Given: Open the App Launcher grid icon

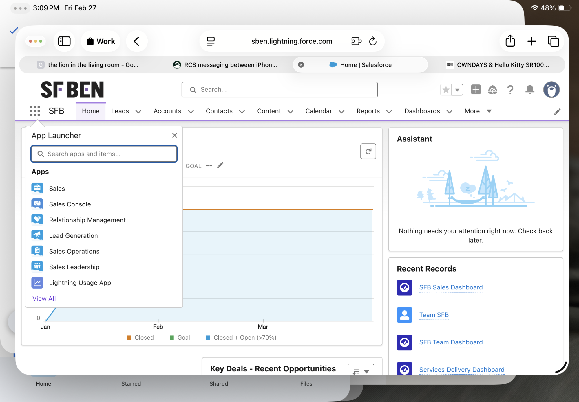Looking at the screenshot, I should point(35,111).
